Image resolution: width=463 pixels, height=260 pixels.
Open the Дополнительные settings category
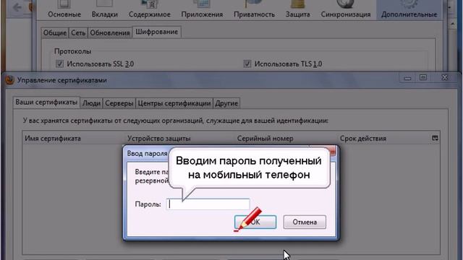409,9
